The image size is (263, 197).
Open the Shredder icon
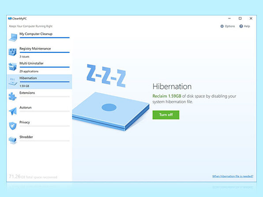[x=13, y=140]
